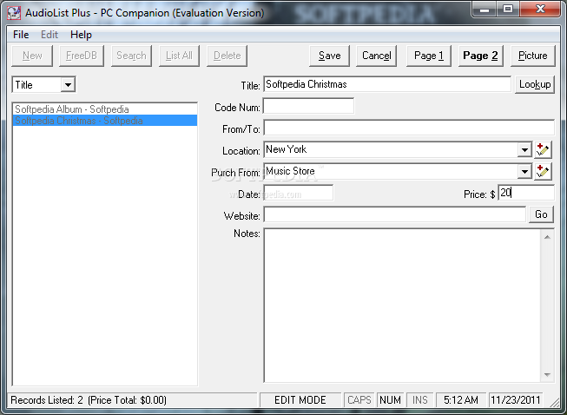Expand the Purch From dropdown arrow

coord(524,171)
